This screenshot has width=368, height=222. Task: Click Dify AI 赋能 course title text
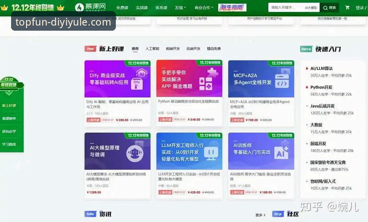pos(118,104)
